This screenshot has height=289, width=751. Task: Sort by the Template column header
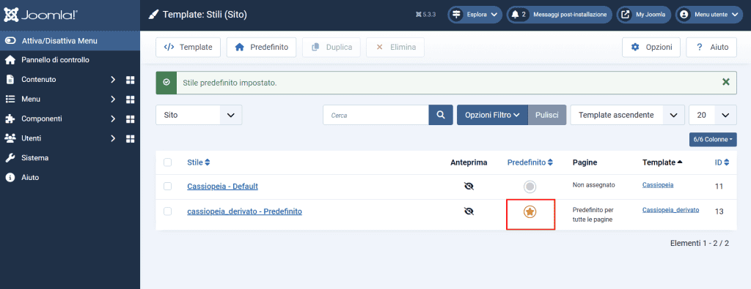662,162
